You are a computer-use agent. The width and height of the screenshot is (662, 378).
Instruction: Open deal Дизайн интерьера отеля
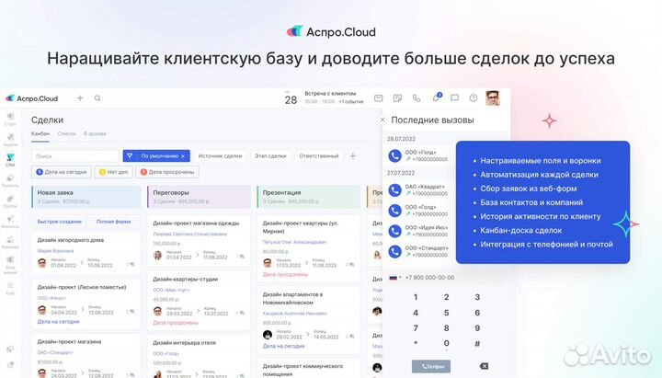[184, 342]
